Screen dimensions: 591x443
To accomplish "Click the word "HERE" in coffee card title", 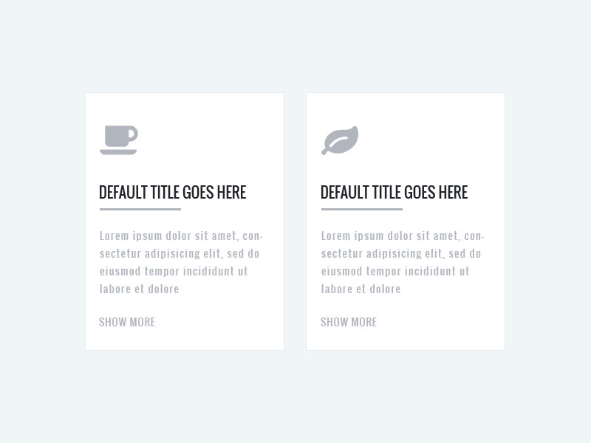I will point(231,193).
